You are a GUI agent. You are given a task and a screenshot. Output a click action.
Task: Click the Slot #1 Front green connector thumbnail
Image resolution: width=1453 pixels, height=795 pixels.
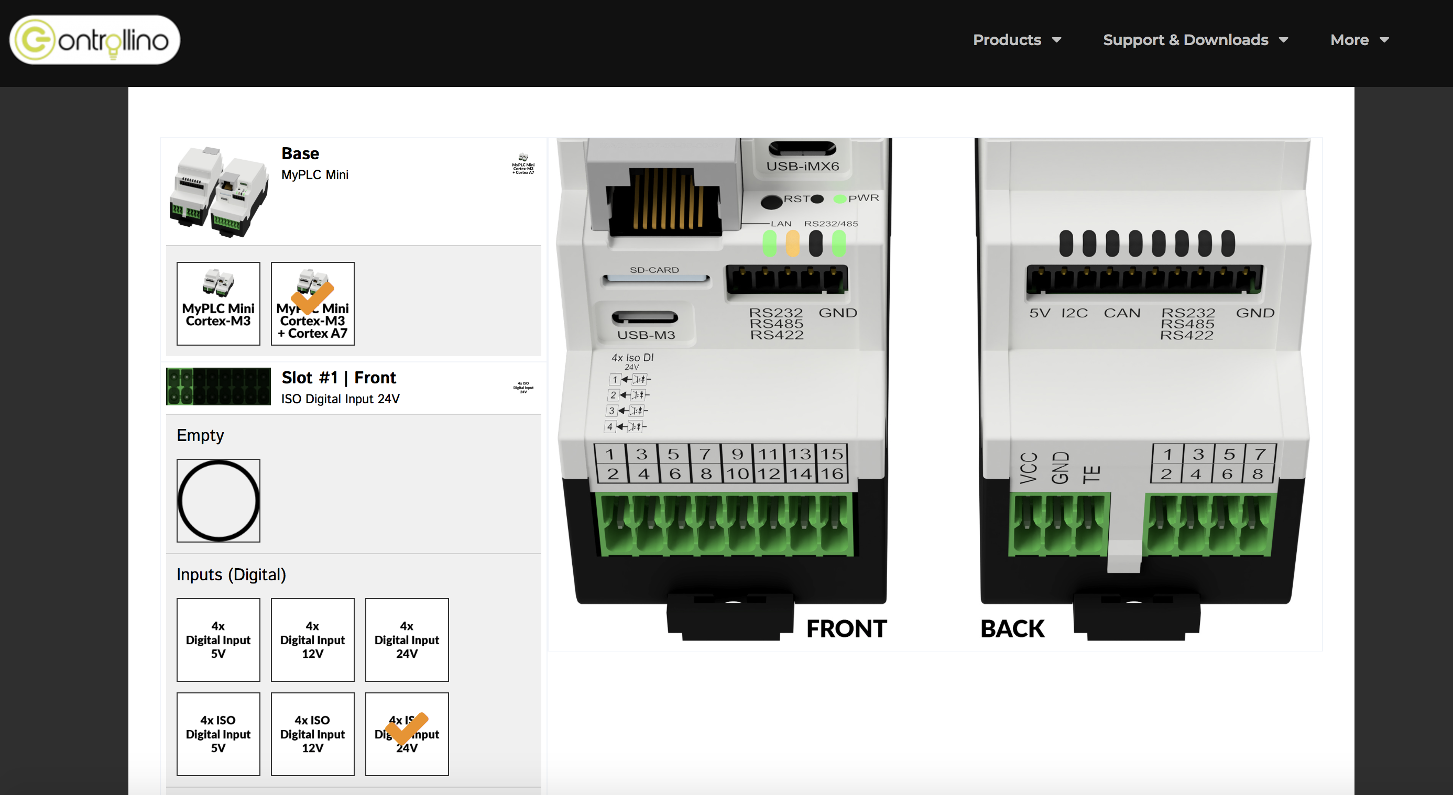(x=219, y=386)
